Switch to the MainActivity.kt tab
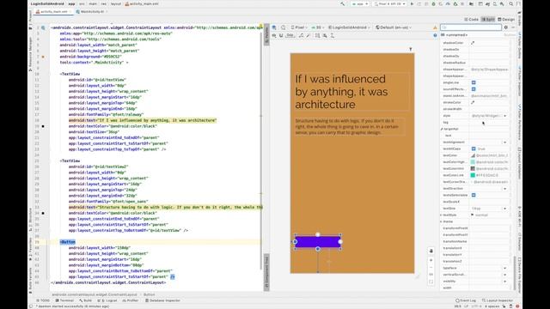This screenshot has height=309, width=550. point(92,11)
